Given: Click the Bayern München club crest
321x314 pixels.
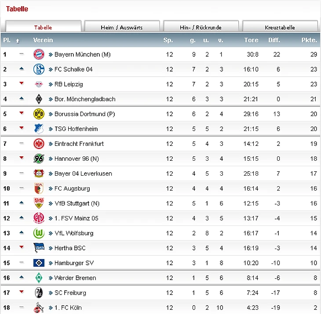Looking at the screenshot, I should 39,54.
